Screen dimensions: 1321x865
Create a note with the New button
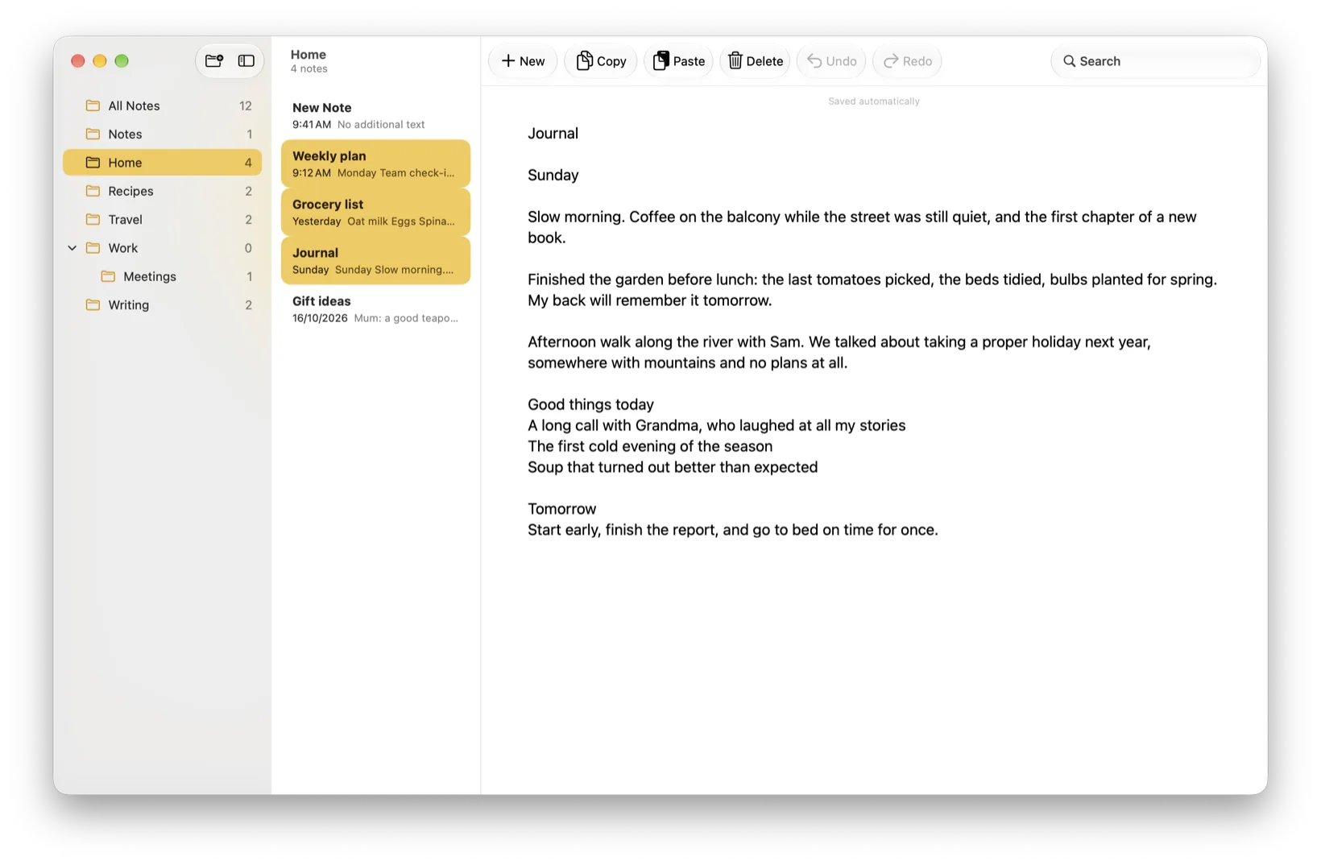[x=523, y=61]
